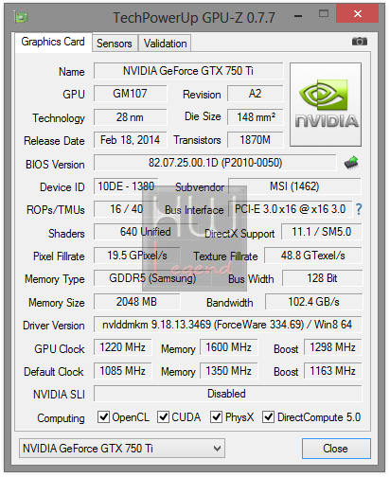Click the NVIDIA vendor logo
This screenshot has width=390, height=477.
coord(326,104)
